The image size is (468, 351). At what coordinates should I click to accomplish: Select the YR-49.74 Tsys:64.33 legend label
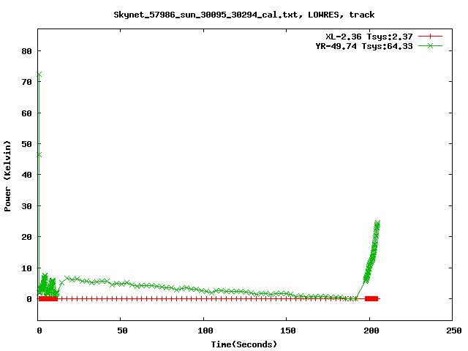364,46
